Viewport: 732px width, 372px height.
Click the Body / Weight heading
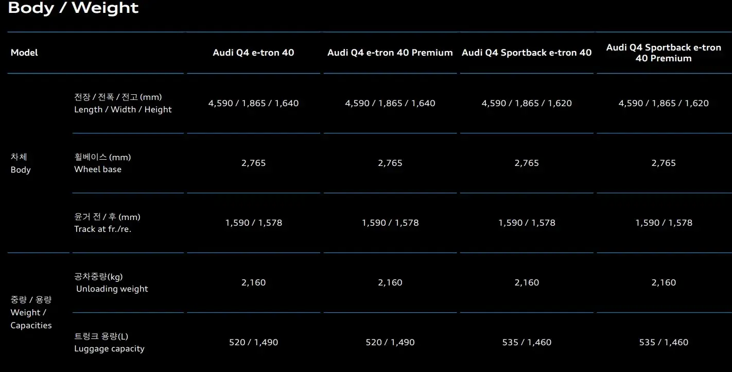pos(73,8)
